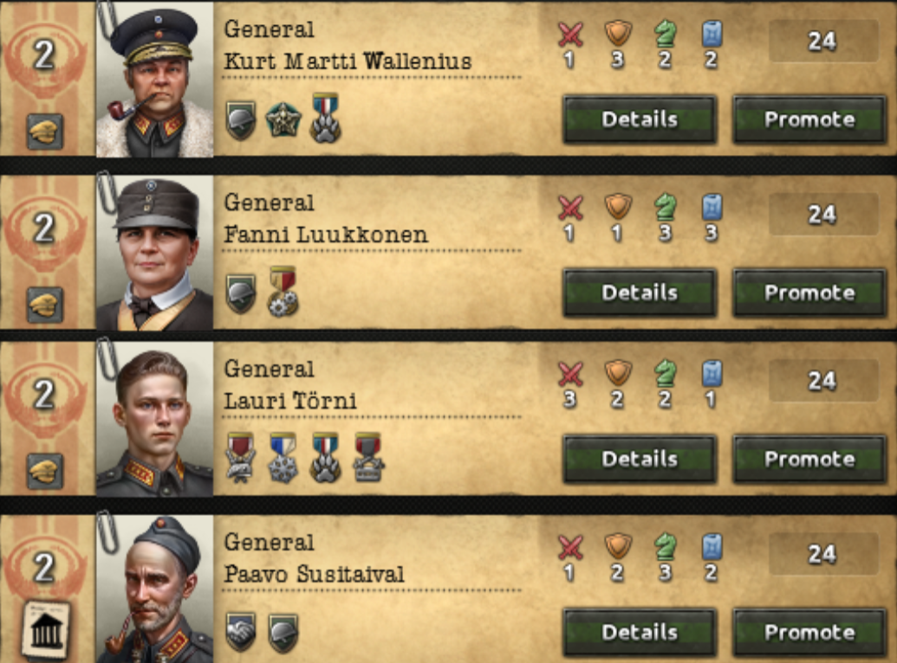Promote General Paavo Susitaival
Viewport: 897px width, 663px height.
coord(809,632)
